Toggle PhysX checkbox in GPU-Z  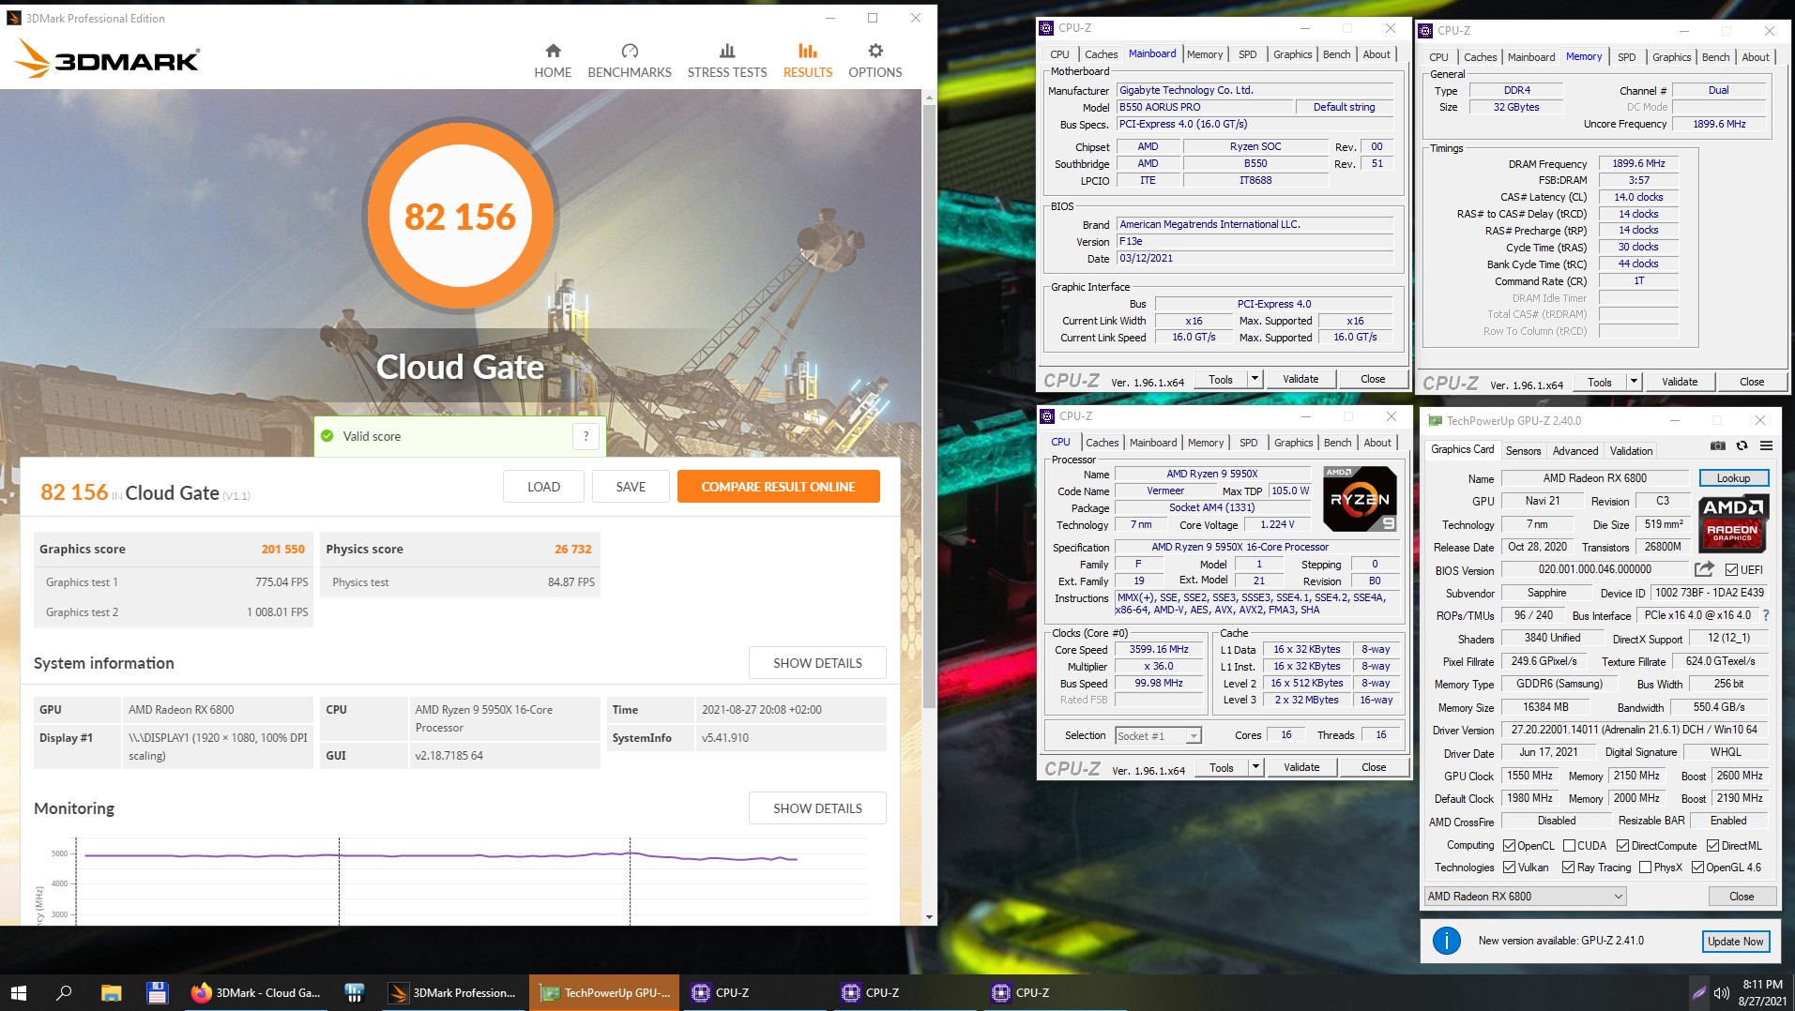(1645, 868)
